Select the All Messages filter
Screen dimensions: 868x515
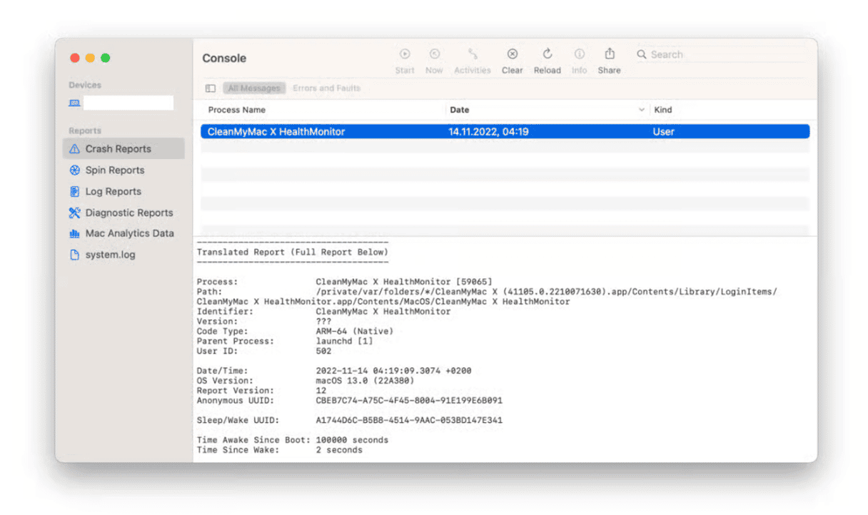pos(254,88)
